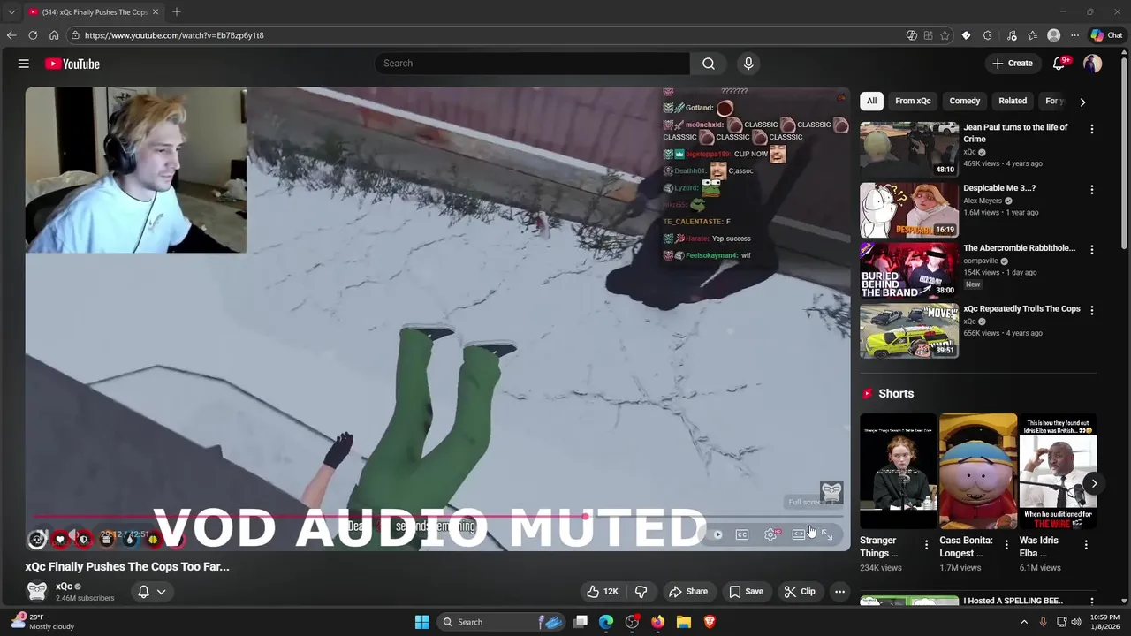This screenshot has height=636, width=1131.
Task: Open File Explorer from the taskbar
Action: (x=684, y=622)
